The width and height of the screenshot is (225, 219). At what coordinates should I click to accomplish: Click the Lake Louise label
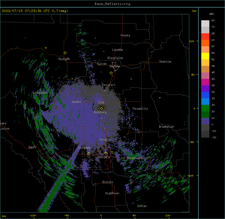5,126
